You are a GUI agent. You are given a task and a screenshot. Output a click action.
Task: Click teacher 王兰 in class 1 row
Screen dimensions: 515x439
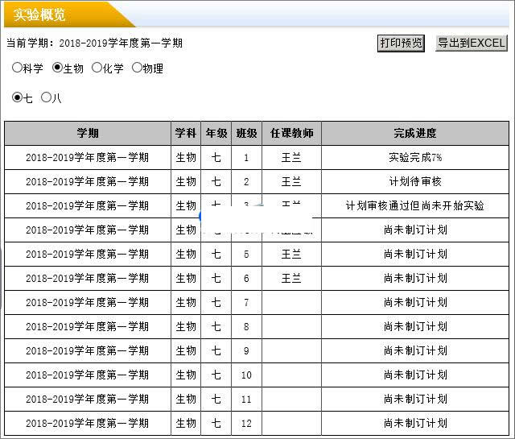point(291,158)
